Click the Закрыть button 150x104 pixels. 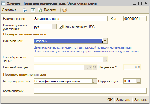pyautogui.click(x=140, y=100)
